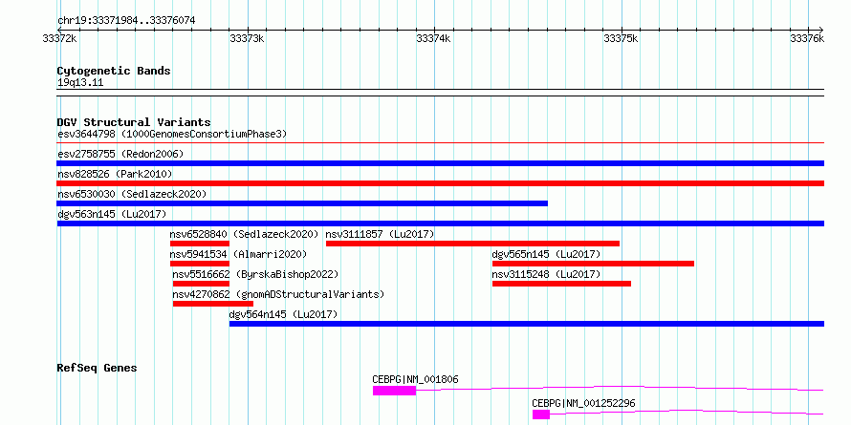
Task: Click nsv4270862 gnomAD red variant bar
Action: [x=213, y=304]
